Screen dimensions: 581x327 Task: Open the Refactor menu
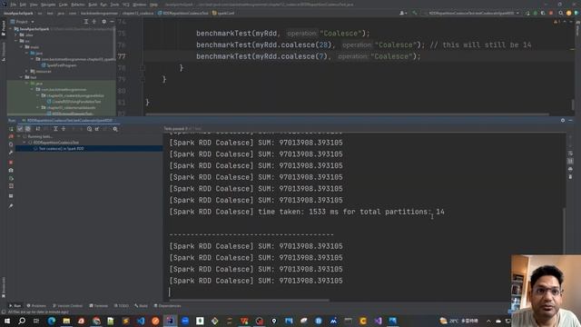click(78, 5)
